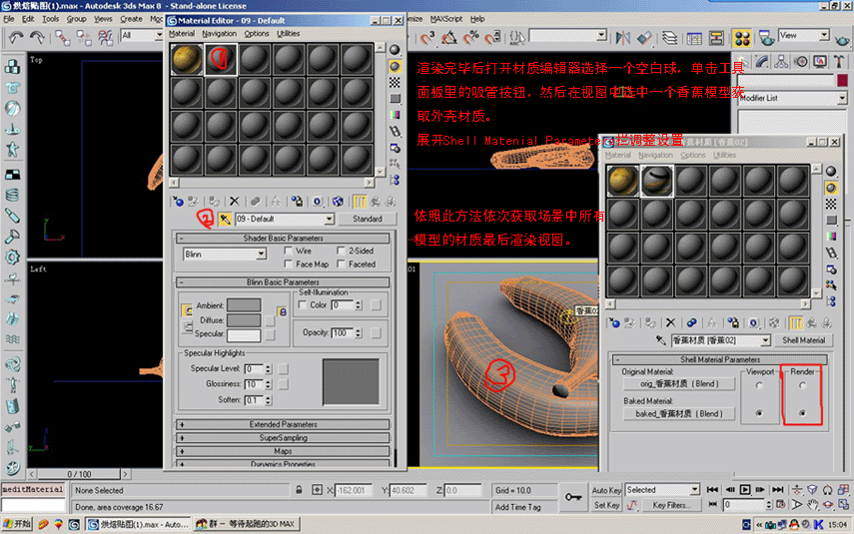The height and width of the screenshot is (534, 854).
Task: Toggle Backlight icon in Material Editor
Action: click(395, 67)
